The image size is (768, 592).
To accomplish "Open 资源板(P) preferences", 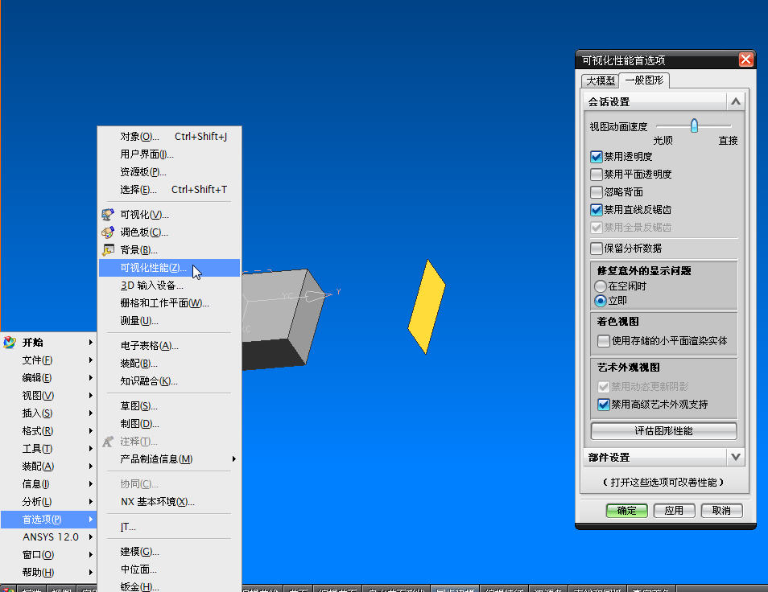I will pyautogui.click(x=170, y=172).
